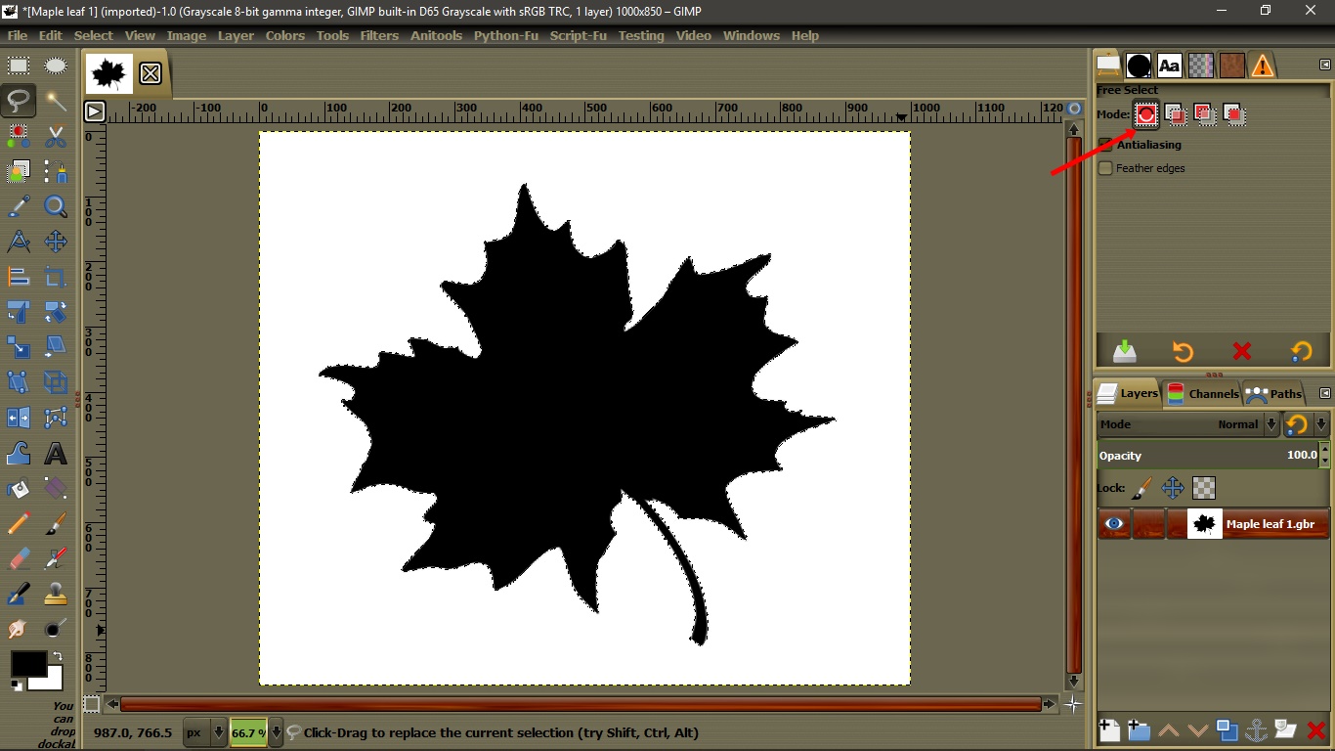Viewport: 1335px width, 751px height.
Task: Select the Crop tool
Action: click(x=56, y=278)
